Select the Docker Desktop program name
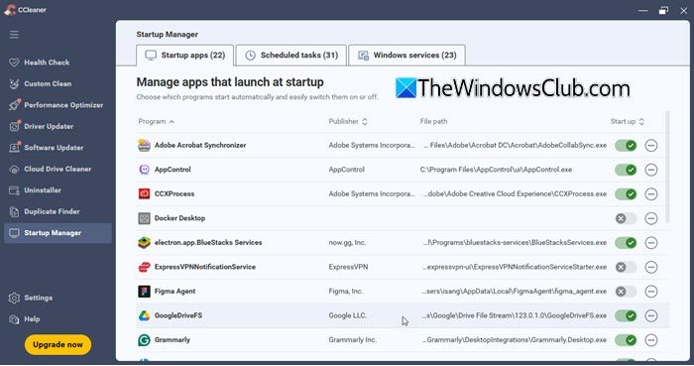694x366 pixels. (x=179, y=218)
